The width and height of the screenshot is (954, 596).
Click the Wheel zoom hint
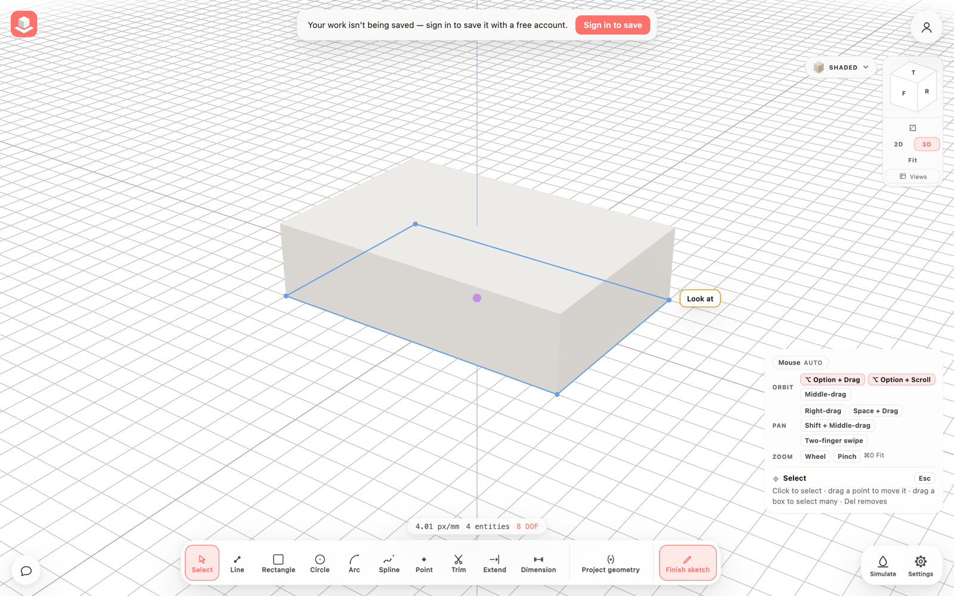[815, 457]
